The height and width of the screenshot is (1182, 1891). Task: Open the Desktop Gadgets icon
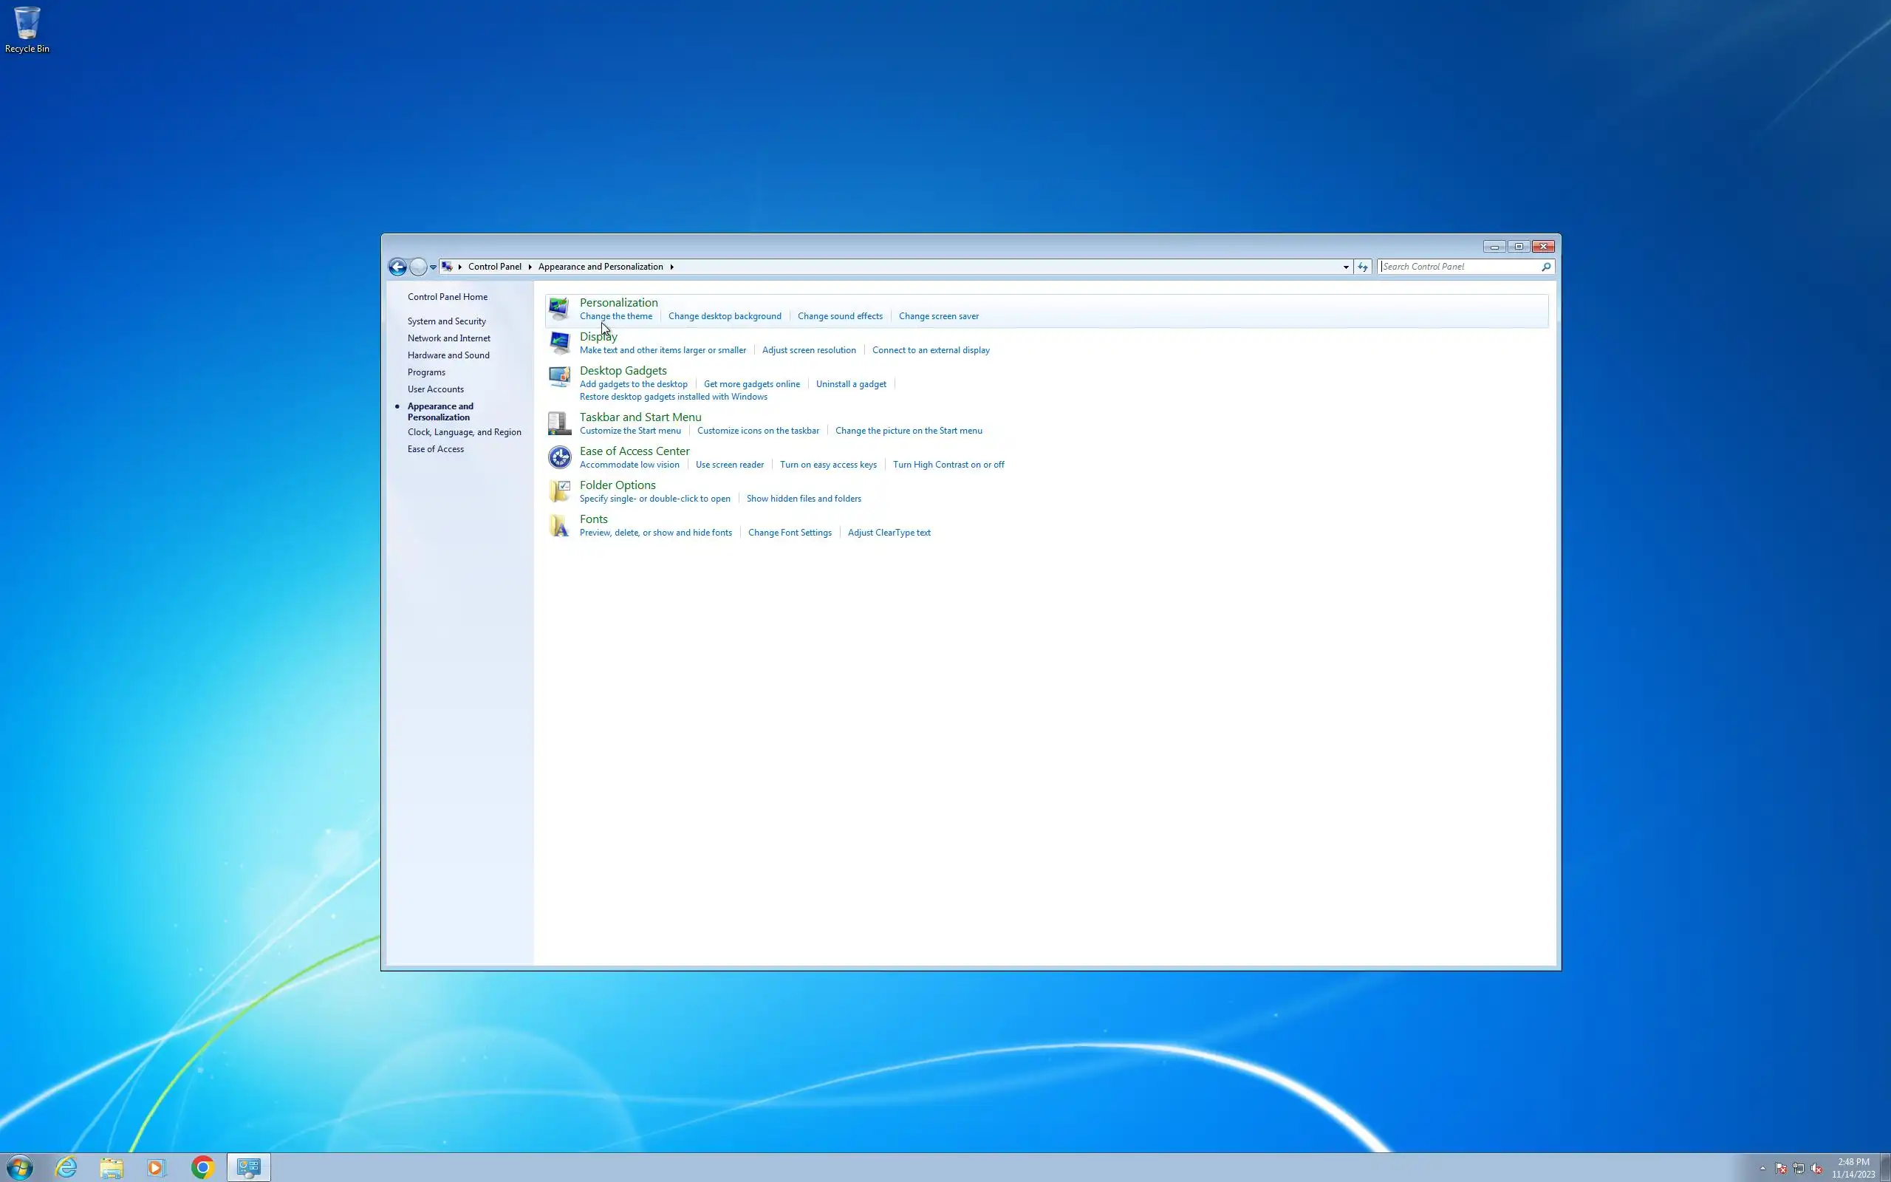[x=558, y=377]
